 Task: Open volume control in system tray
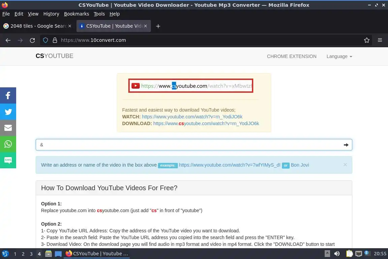(x=337, y=254)
